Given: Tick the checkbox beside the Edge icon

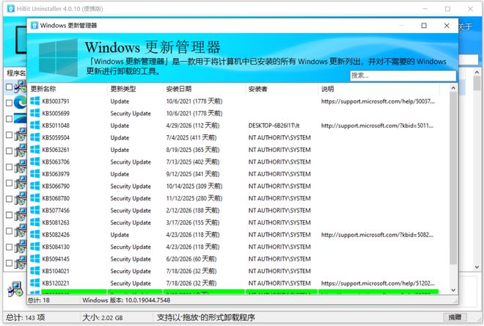Looking at the screenshot, I should [10, 103].
